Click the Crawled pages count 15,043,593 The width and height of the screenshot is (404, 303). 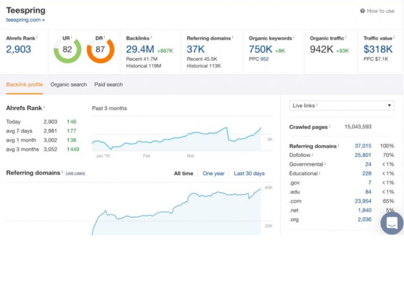(x=358, y=127)
